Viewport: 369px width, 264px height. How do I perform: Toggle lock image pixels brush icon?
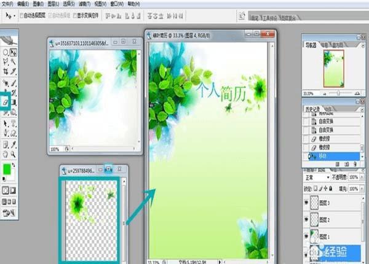tap(320, 188)
